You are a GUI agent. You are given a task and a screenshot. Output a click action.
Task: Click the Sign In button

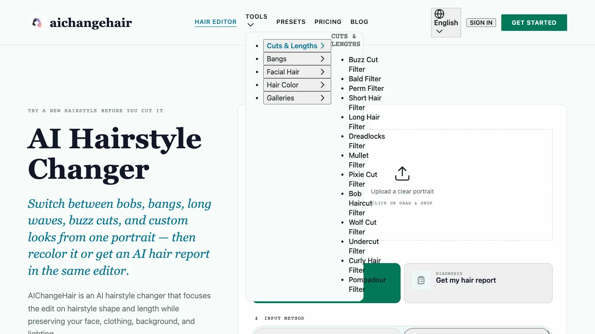click(x=481, y=23)
